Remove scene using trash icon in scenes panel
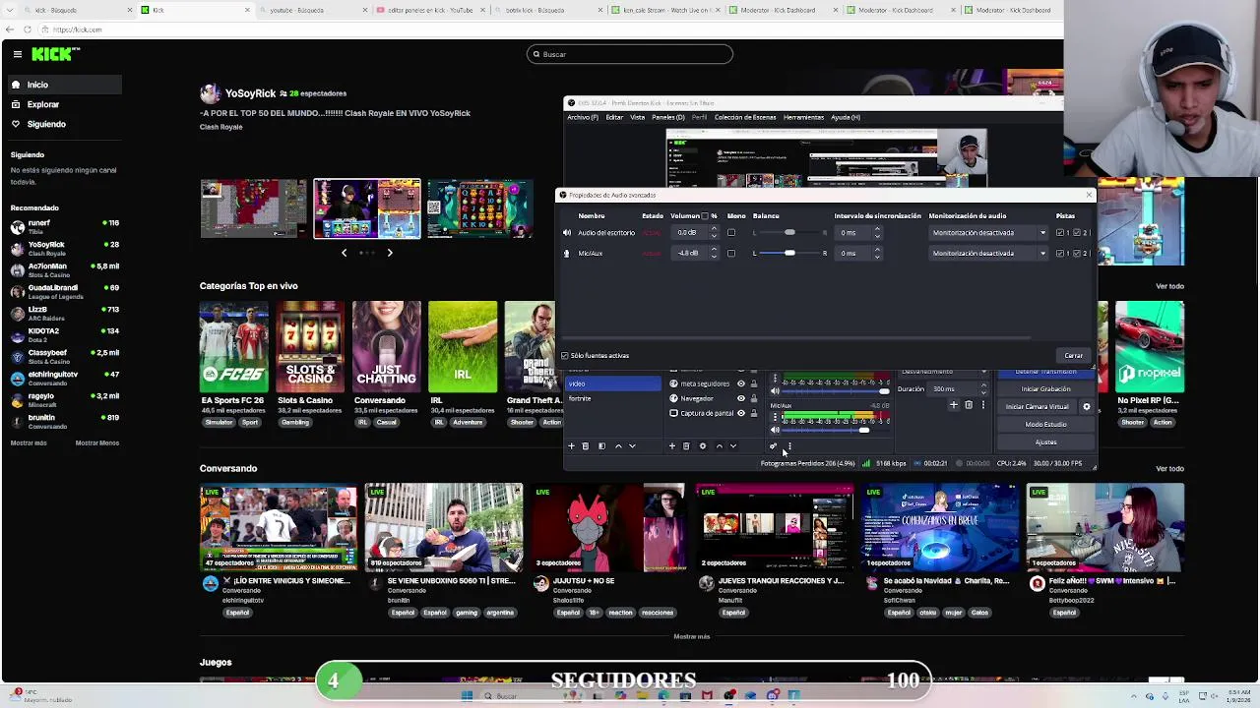This screenshot has width=1260, height=708. (585, 446)
